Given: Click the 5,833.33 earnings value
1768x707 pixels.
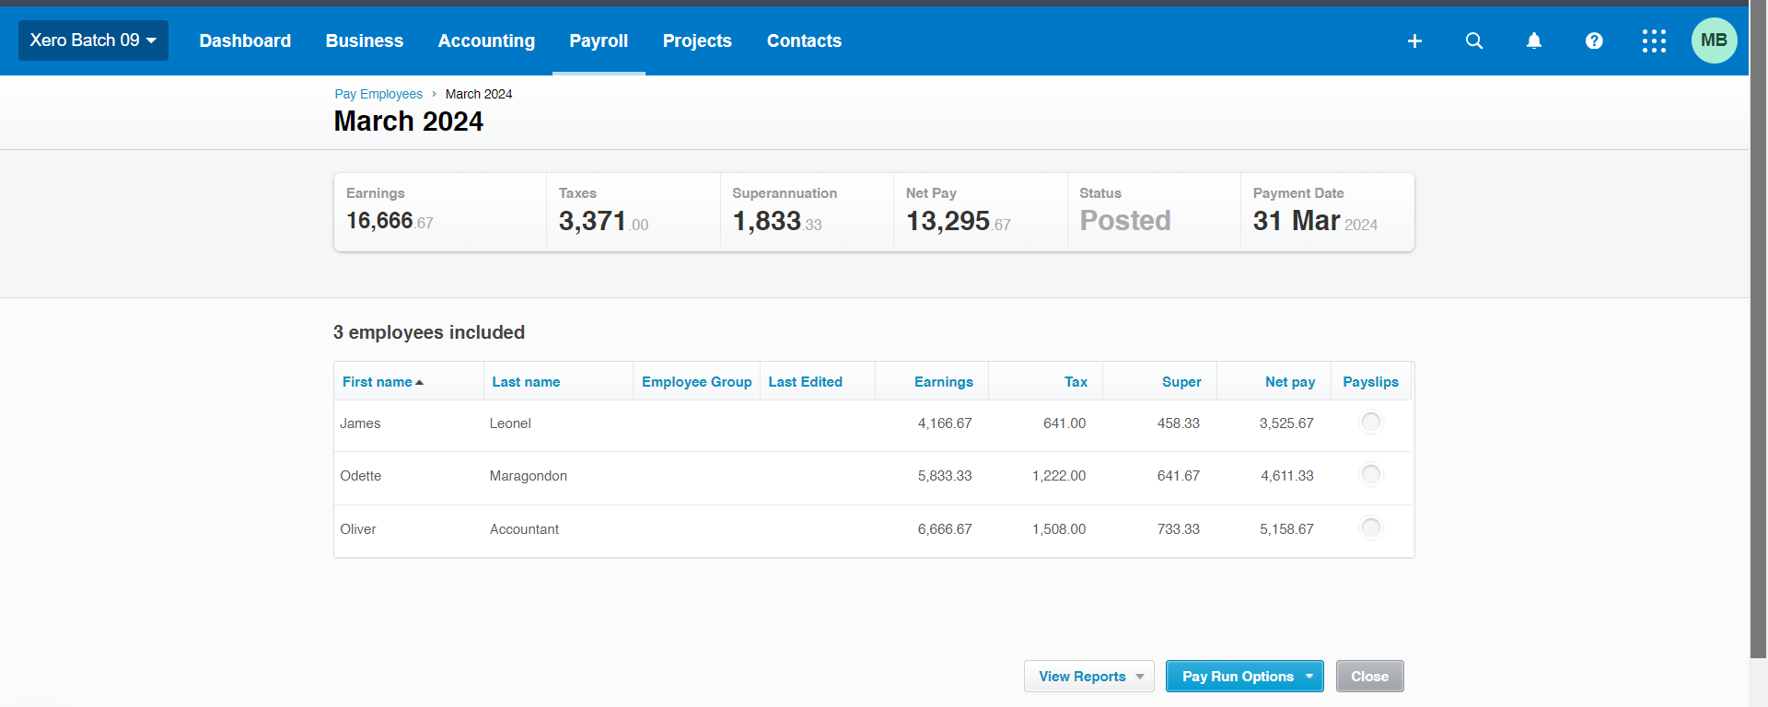Looking at the screenshot, I should pyautogui.click(x=945, y=476).
